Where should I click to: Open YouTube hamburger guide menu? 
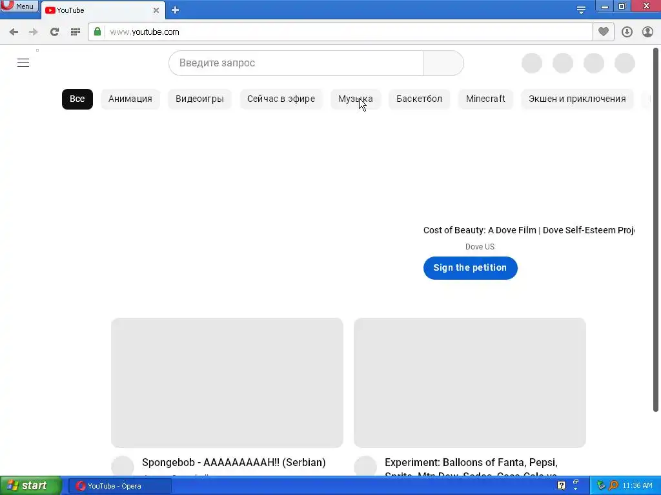click(x=23, y=63)
